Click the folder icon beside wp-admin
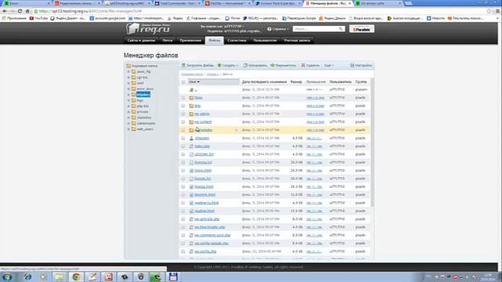 click(191, 114)
